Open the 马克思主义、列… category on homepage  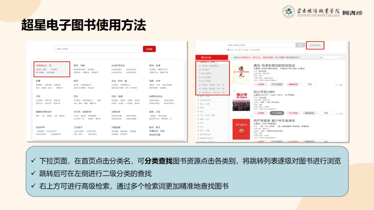pos(45,65)
